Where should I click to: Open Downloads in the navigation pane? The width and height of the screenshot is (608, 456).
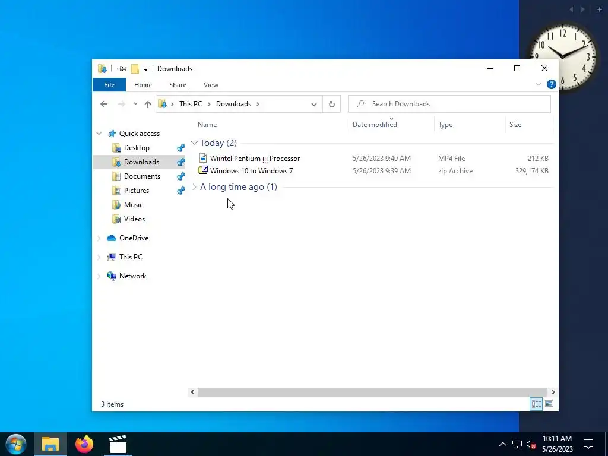141,162
